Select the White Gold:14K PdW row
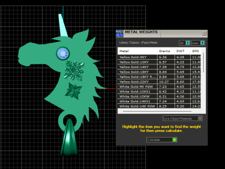 tap(159, 106)
